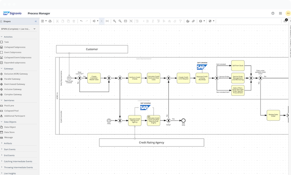This screenshot has height=175, width=291.
Task: Click the zoom to actual size icon
Action: [x=125, y=21]
